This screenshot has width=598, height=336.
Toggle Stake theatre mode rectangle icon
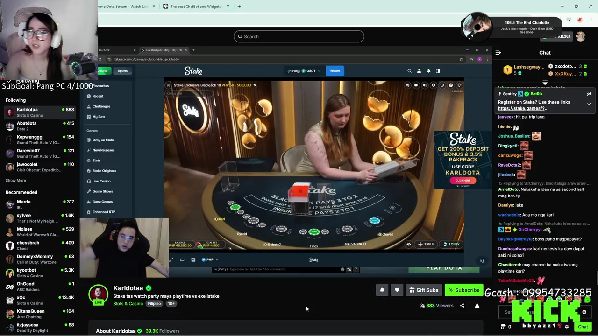pyautogui.click(x=182, y=260)
